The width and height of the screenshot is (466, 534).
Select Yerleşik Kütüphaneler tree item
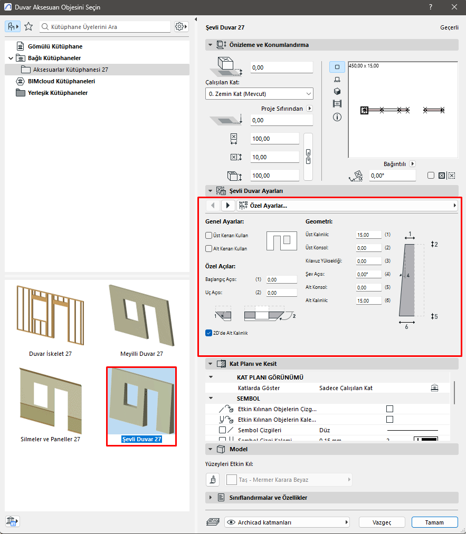(x=58, y=93)
